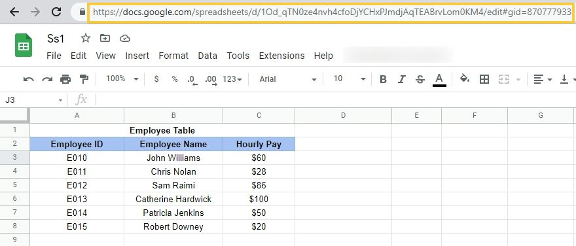Select the Paint format tool
Screen dimensions: 576x246
click(x=84, y=79)
